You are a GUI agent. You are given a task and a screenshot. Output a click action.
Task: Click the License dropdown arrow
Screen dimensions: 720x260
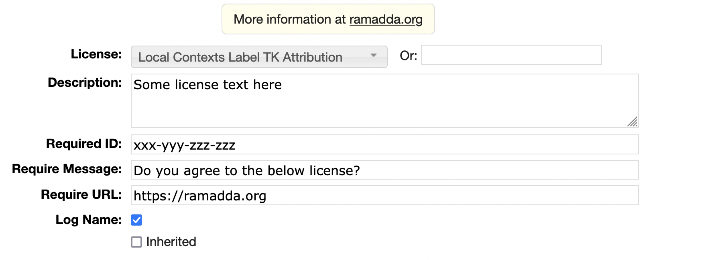(x=374, y=56)
